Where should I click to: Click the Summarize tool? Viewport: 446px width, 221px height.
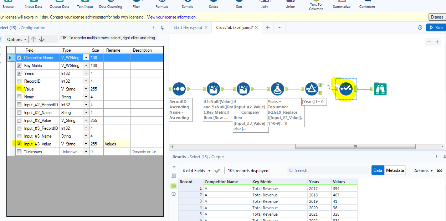click(x=341, y=4)
